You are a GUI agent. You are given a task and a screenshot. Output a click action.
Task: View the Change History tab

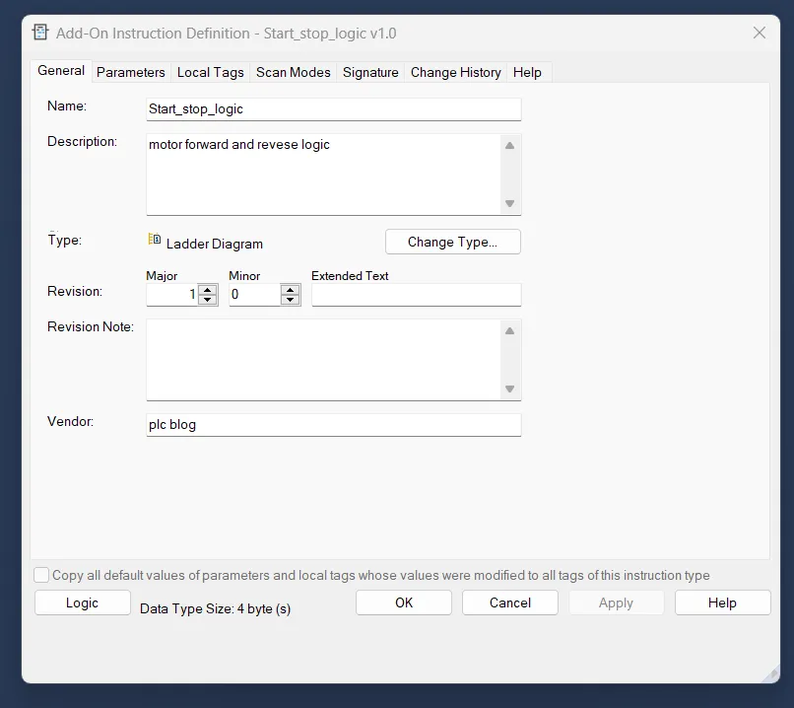[456, 72]
